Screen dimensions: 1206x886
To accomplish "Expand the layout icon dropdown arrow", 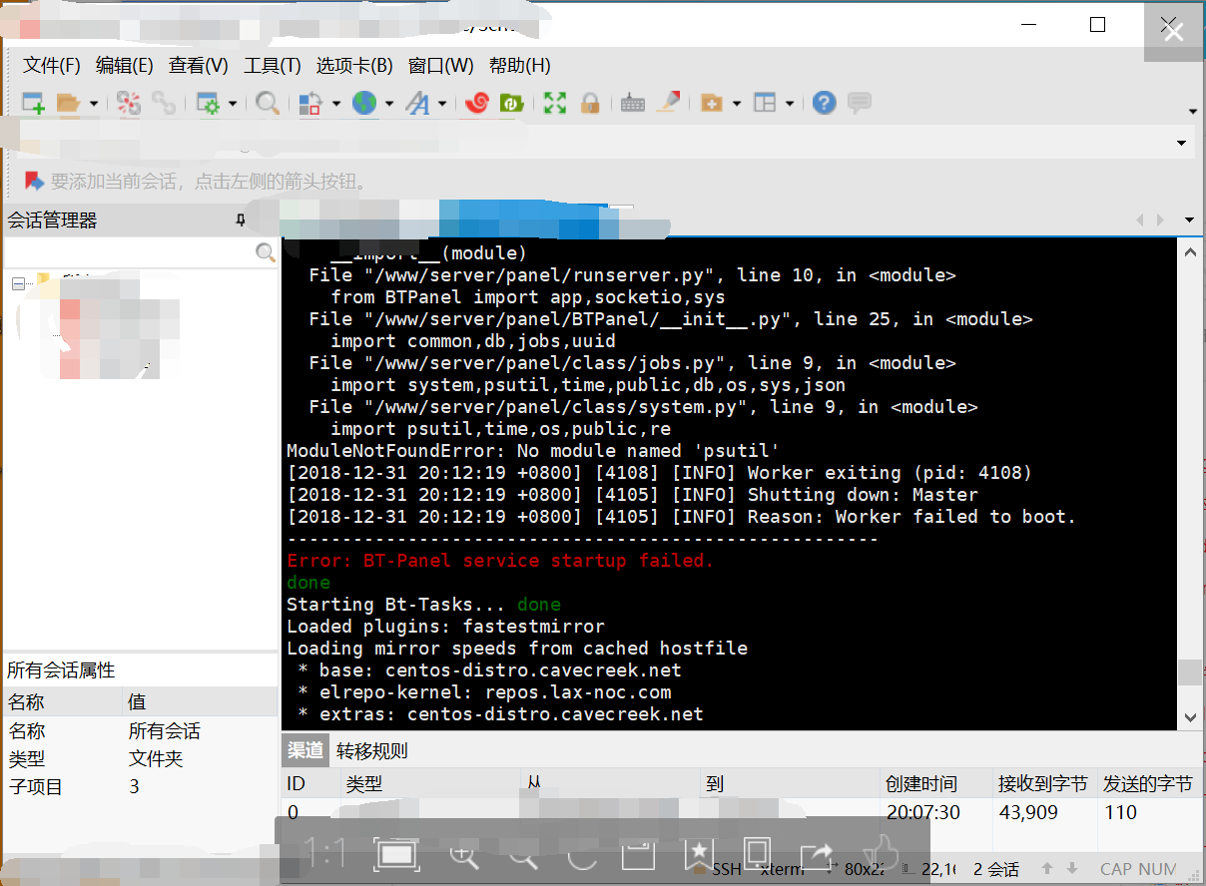I will pyautogui.click(x=790, y=104).
